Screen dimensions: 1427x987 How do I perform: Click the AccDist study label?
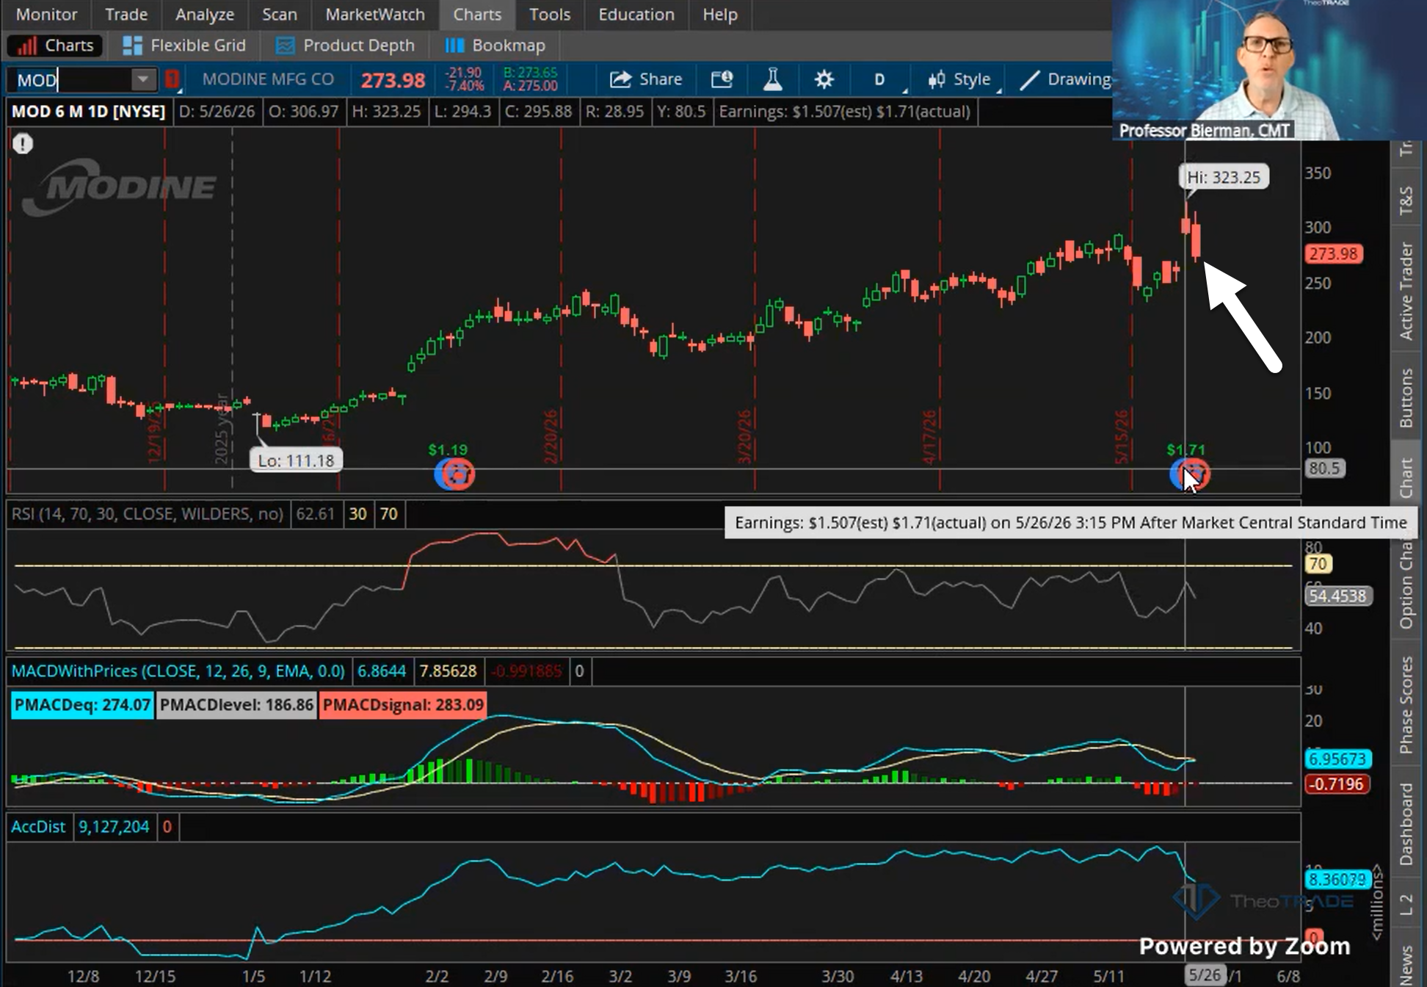tap(38, 827)
